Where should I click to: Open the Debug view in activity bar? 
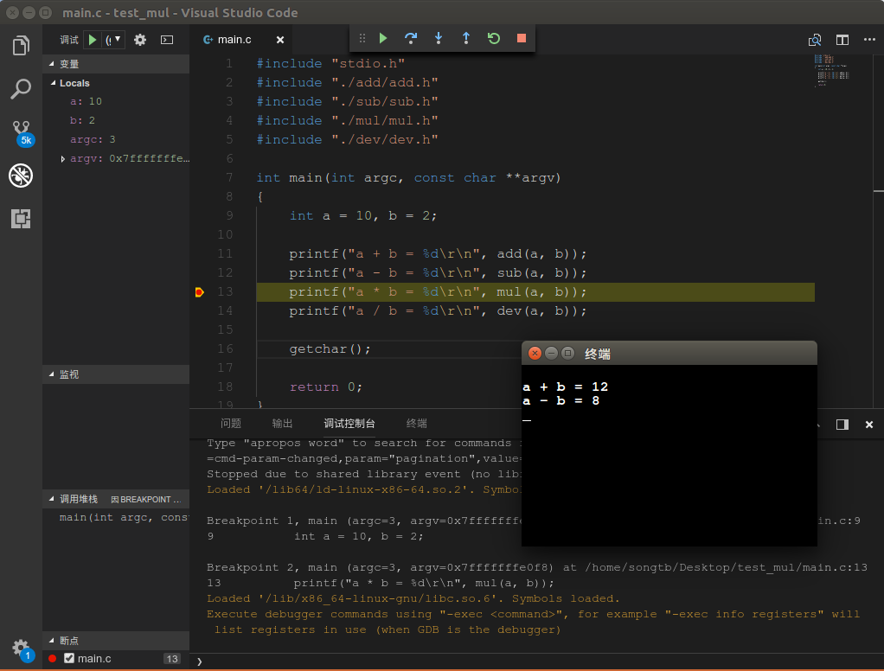click(21, 176)
